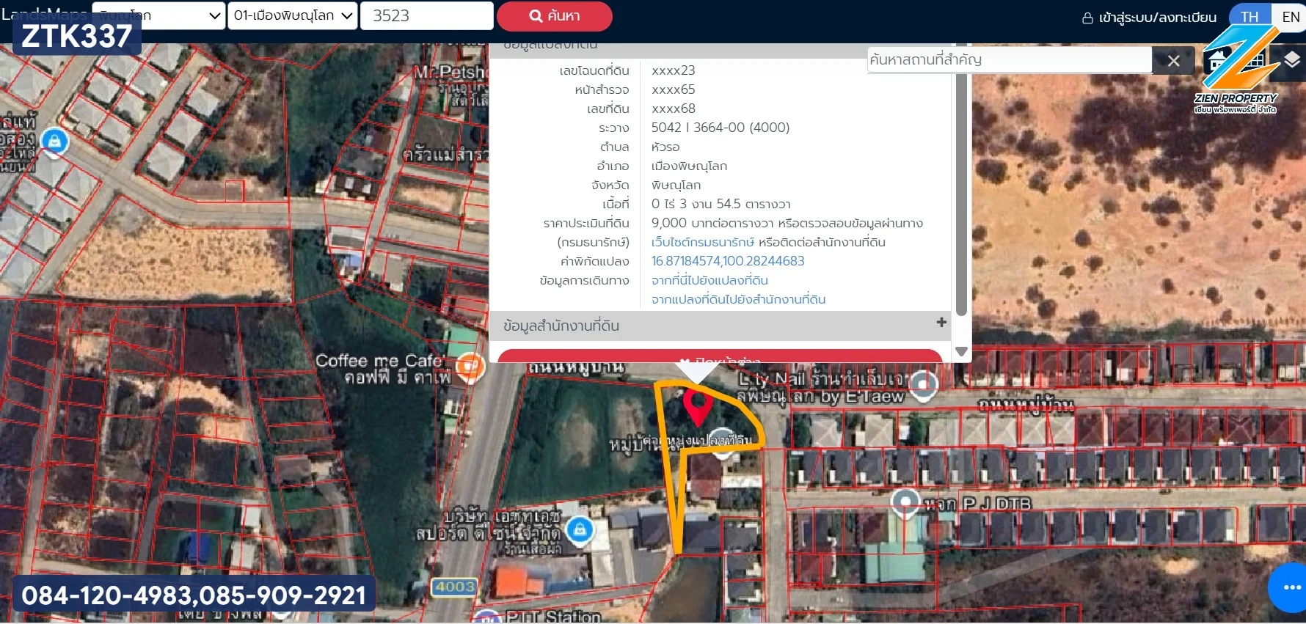Open the Treasury Department website link
1306x624 pixels.
(702, 242)
